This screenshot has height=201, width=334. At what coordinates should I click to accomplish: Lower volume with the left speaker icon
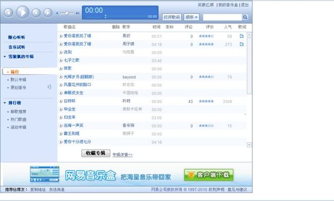click(57, 13)
